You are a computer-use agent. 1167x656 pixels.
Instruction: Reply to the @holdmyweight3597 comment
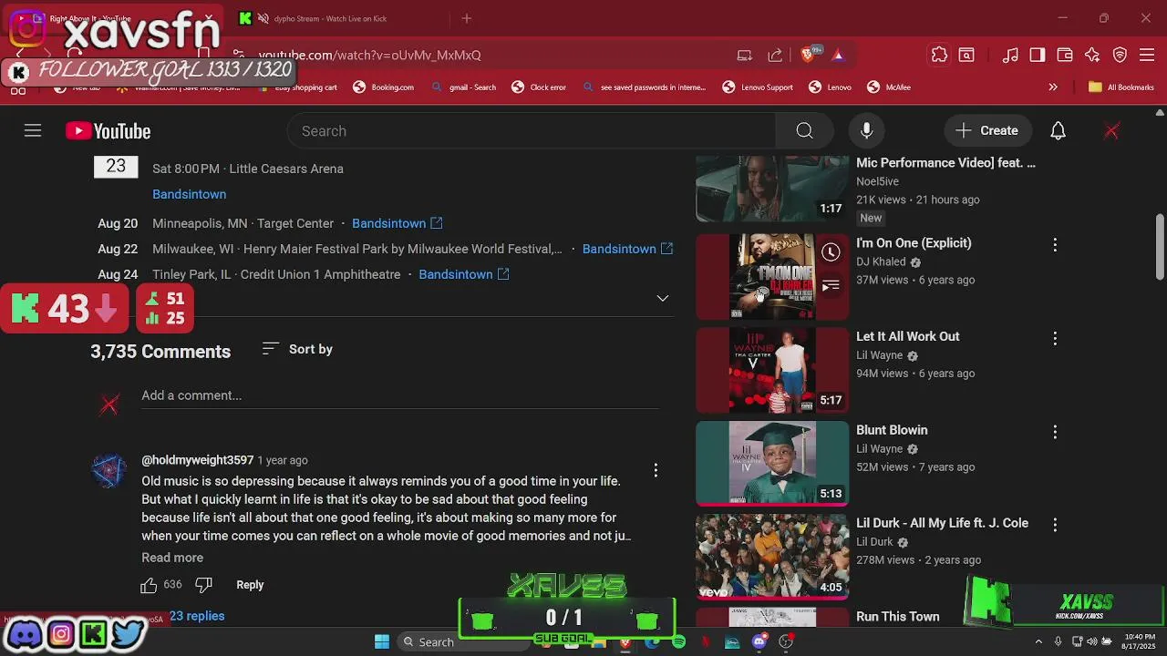[250, 585]
